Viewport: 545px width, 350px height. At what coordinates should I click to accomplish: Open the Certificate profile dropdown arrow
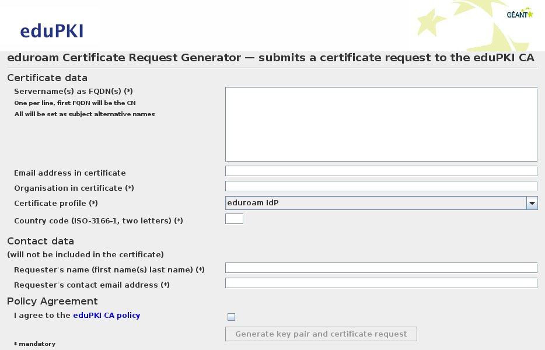point(532,203)
